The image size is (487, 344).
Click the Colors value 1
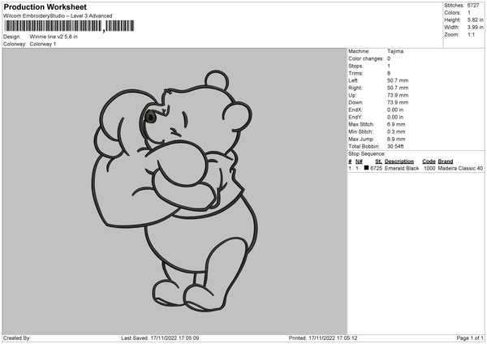pyautogui.click(x=469, y=13)
